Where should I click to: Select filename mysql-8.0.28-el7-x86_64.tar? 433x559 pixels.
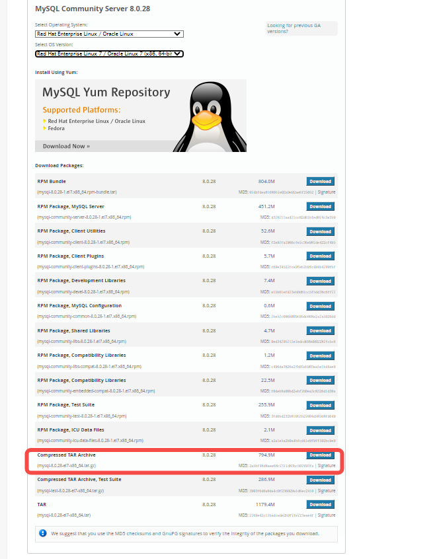[64, 515]
